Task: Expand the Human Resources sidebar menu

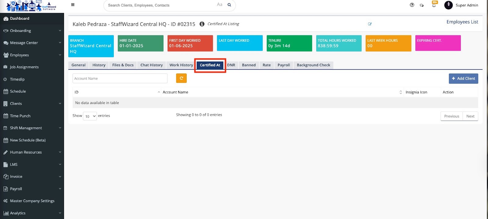Action: tap(32, 152)
